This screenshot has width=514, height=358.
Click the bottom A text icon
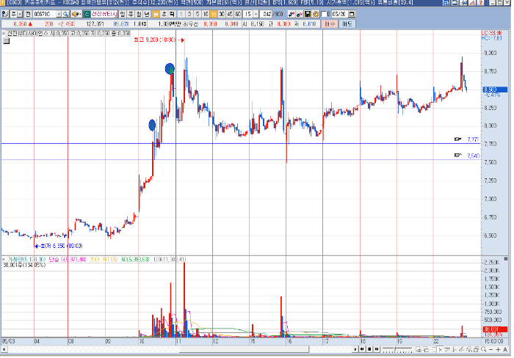click(x=505, y=349)
